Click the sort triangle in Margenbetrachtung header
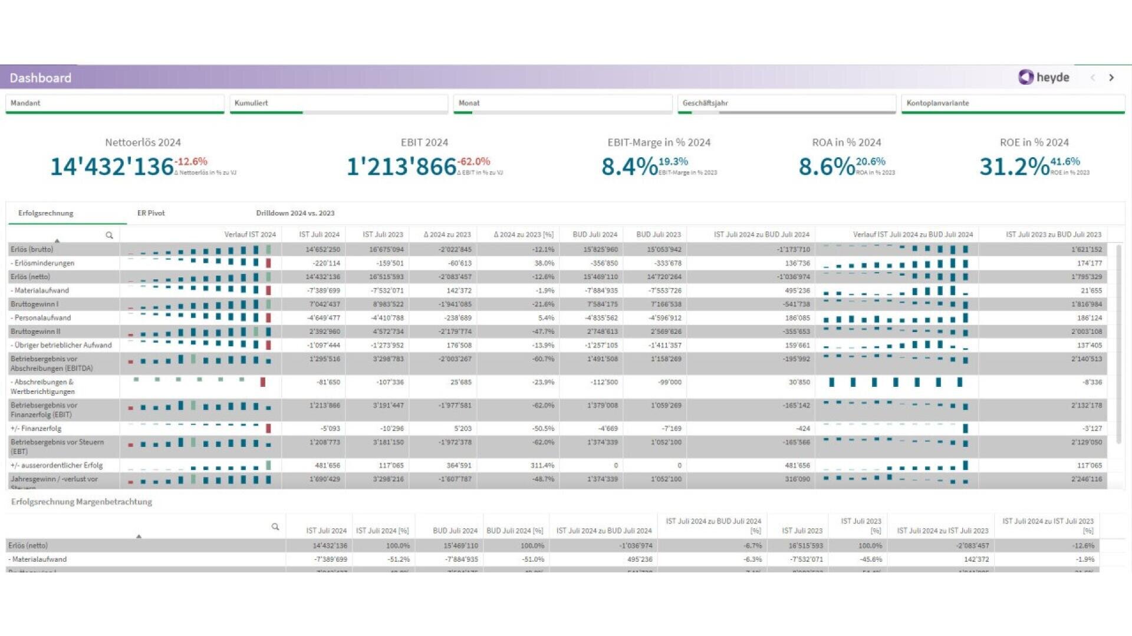The image size is (1132, 636). [139, 536]
